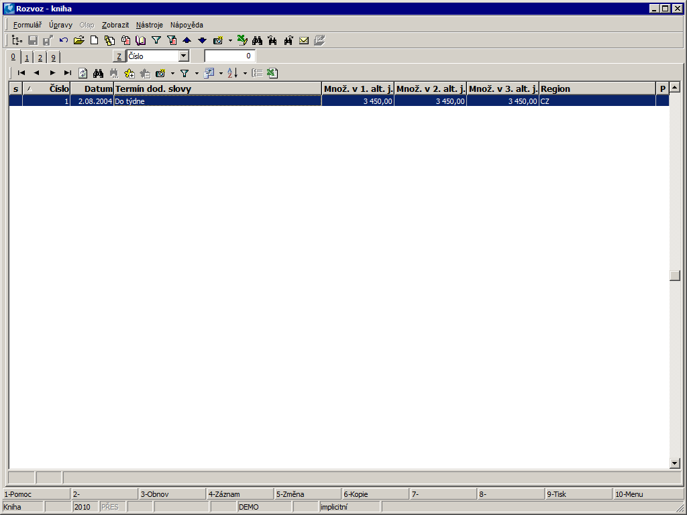The height and width of the screenshot is (515, 687).
Task: Export grid with the Excel icon
Action: click(272, 72)
